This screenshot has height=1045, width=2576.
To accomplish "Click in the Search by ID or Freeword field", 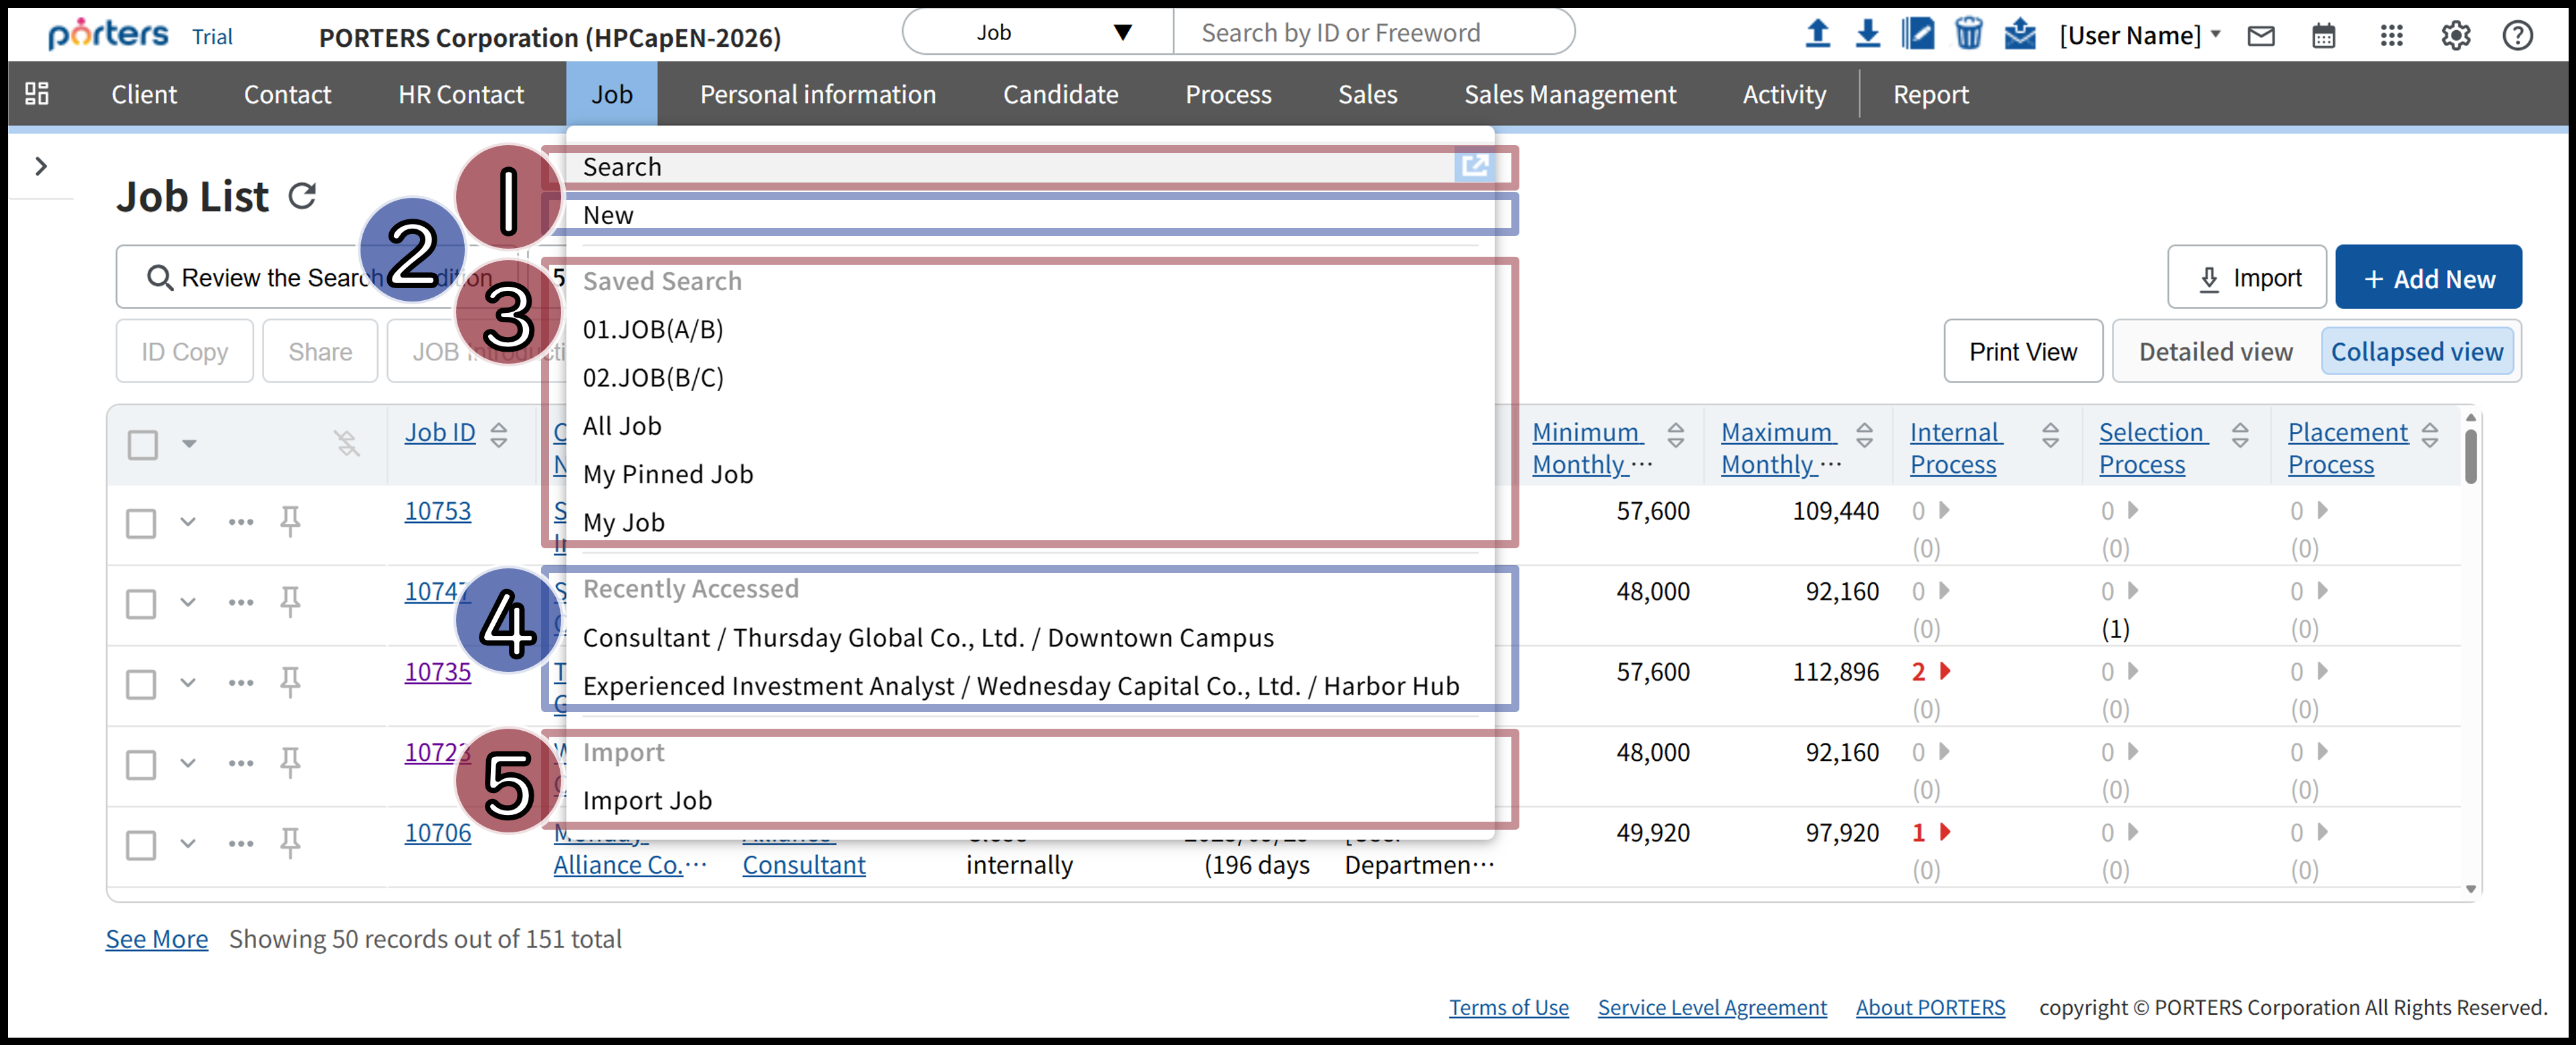I will (x=1370, y=33).
